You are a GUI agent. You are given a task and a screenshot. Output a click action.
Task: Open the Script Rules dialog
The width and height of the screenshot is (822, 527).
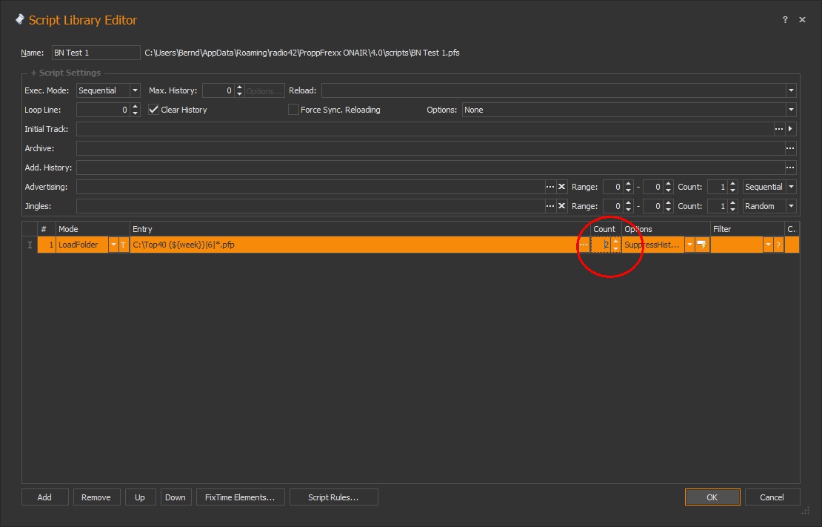333,497
